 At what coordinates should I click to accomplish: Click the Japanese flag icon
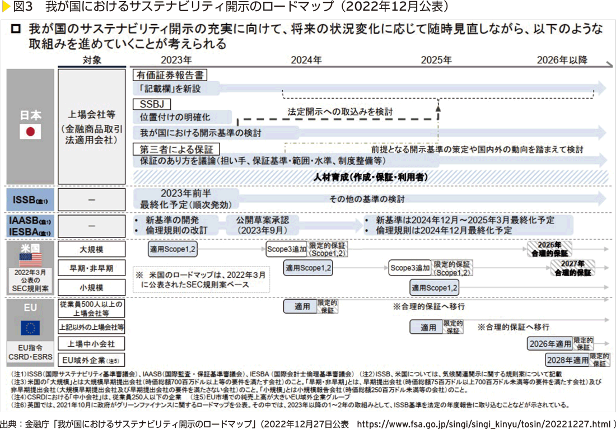tap(31, 132)
